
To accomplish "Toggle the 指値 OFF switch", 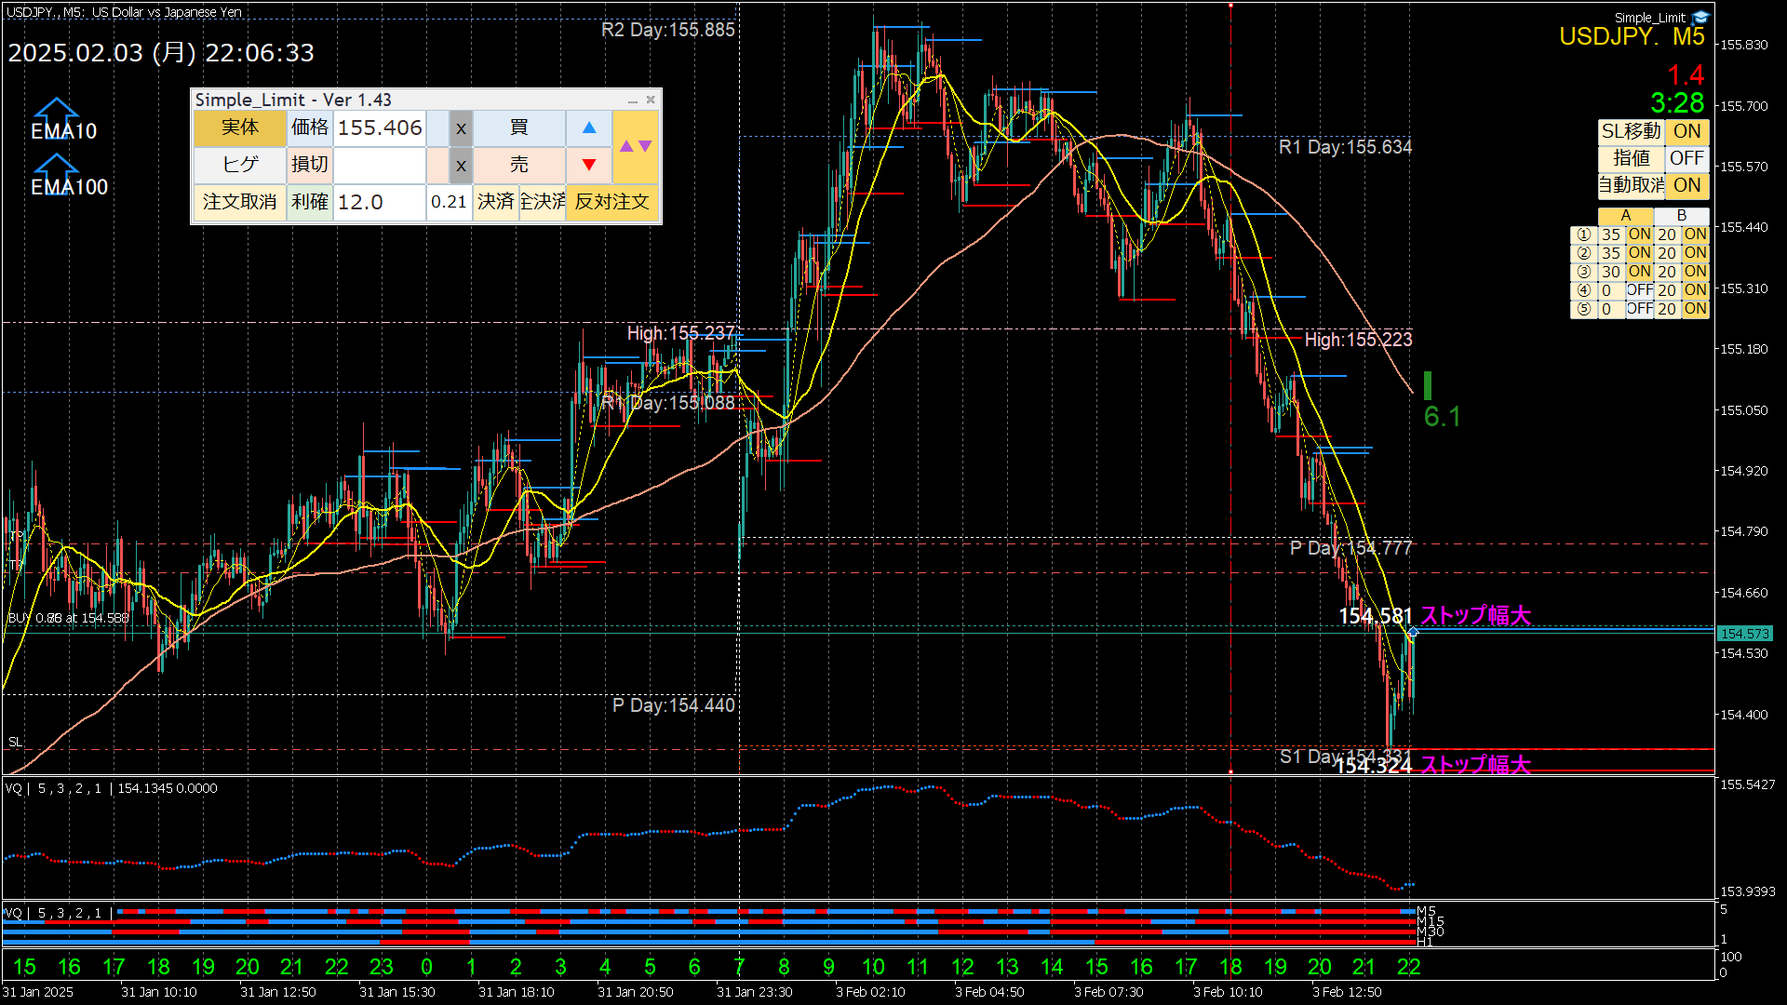I will [x=1686, y=158].
